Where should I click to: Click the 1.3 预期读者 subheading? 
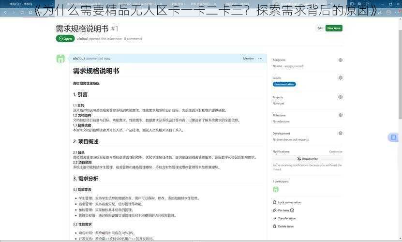[x=82, y=125]
